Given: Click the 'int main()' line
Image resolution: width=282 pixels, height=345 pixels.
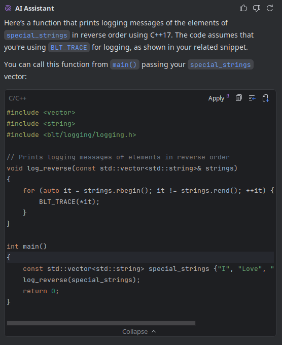Looking at the screenshot, I should (x=26, y=246).
